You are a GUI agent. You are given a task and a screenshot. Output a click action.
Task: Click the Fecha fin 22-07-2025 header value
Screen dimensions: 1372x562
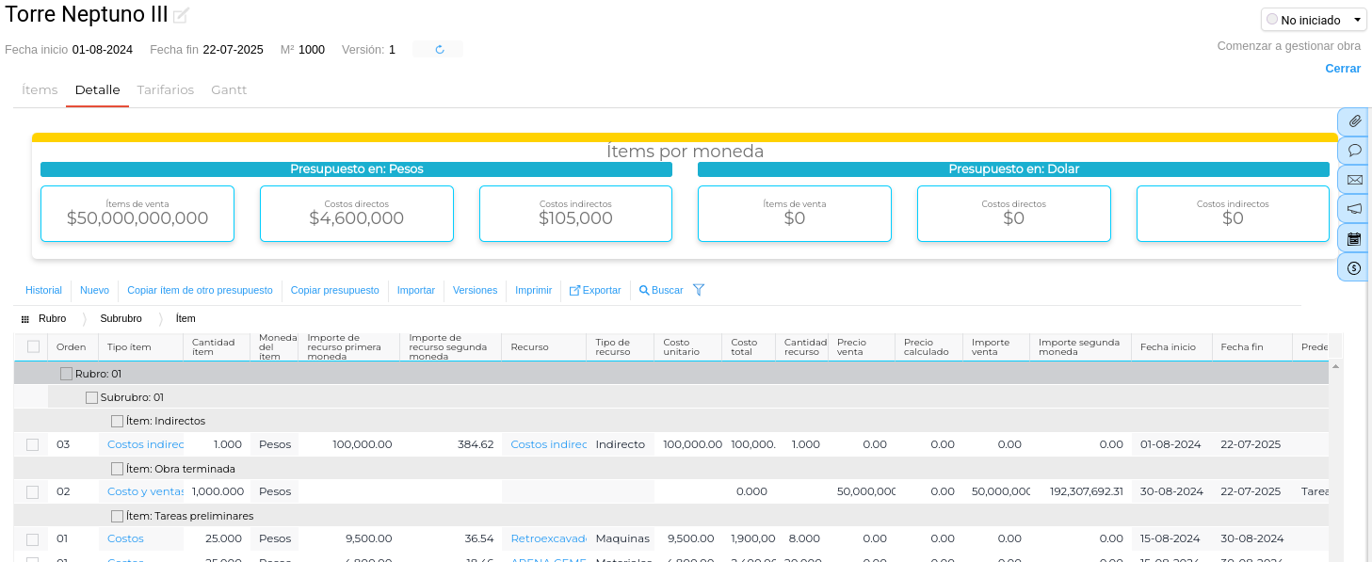(x=233, y=50)
